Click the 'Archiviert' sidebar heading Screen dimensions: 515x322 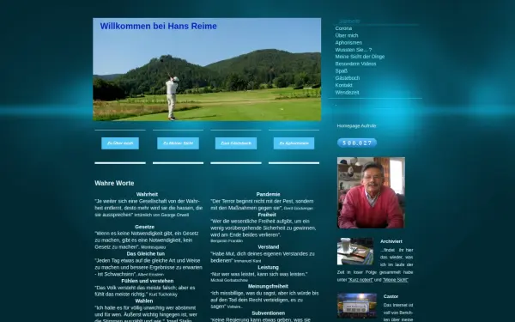point(391,241)
